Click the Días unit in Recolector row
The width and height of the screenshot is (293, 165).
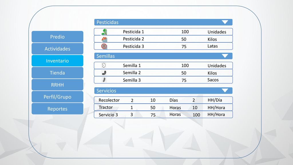point(174,100)
